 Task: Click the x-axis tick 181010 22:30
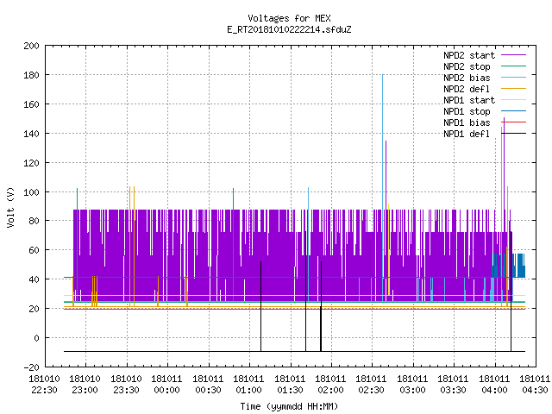point(44,385)
